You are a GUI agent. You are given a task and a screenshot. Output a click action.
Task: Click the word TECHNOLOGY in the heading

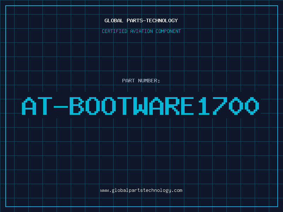click(x=161, y=20)
